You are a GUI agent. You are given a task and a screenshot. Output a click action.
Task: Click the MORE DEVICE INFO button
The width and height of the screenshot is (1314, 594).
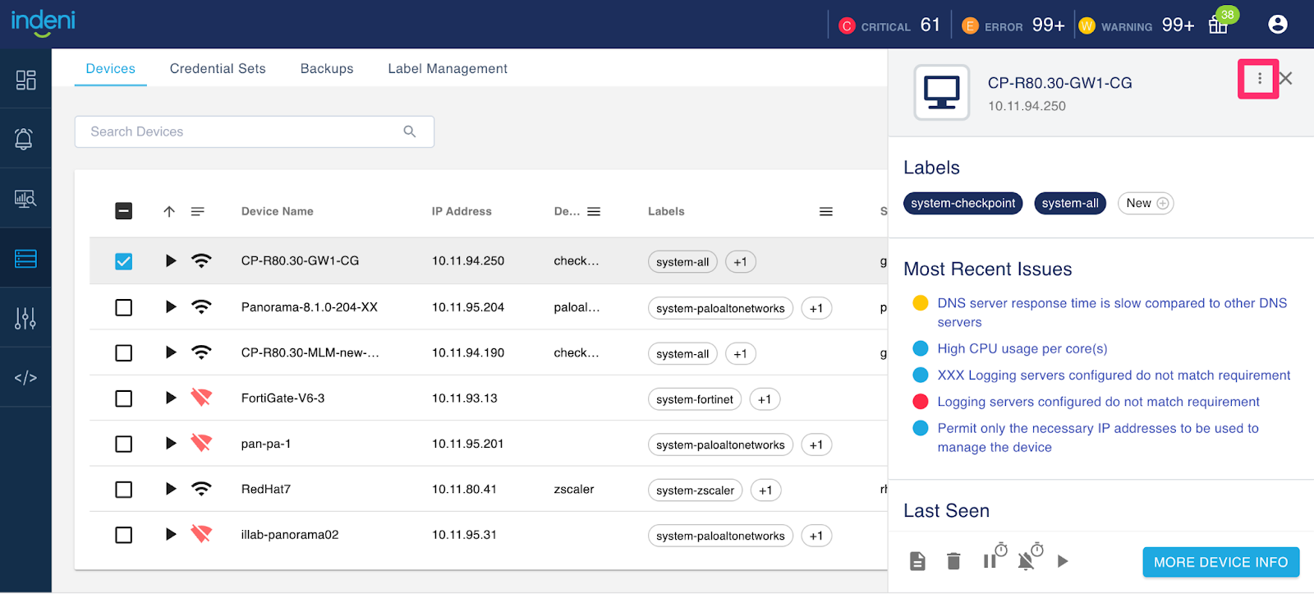(1221, 562)
